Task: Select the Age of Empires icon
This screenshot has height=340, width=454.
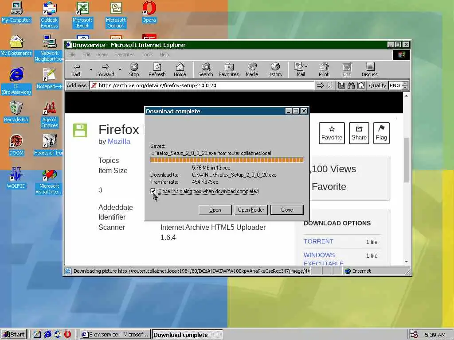Action: click(49, 115)
